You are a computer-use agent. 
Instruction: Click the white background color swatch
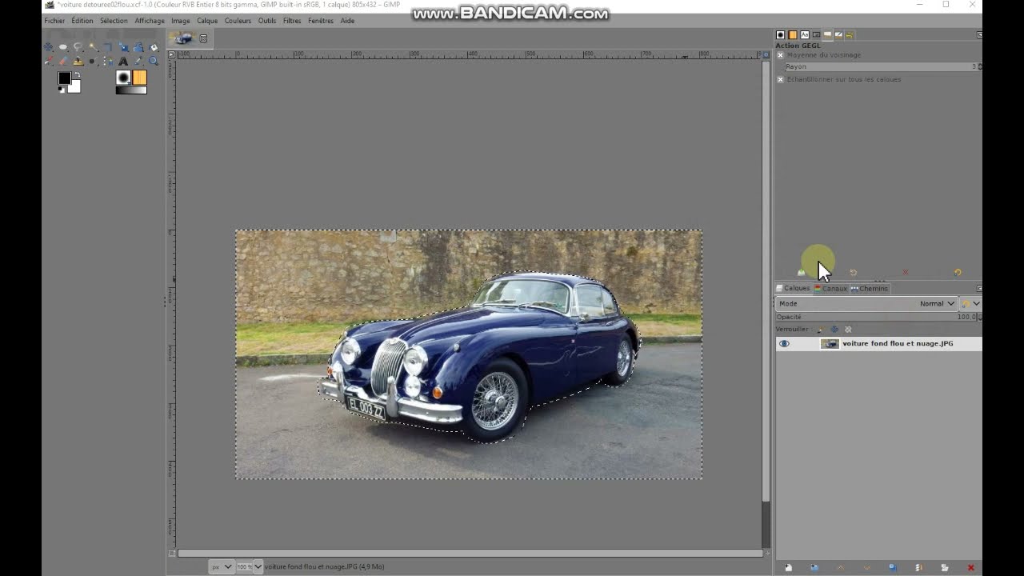point(76,89)
